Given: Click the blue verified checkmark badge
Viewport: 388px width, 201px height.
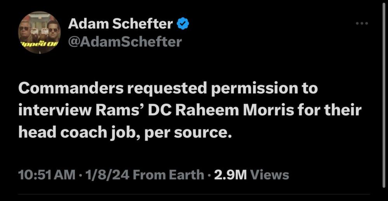Looking at the screenshot, I should tap(183, 24).
